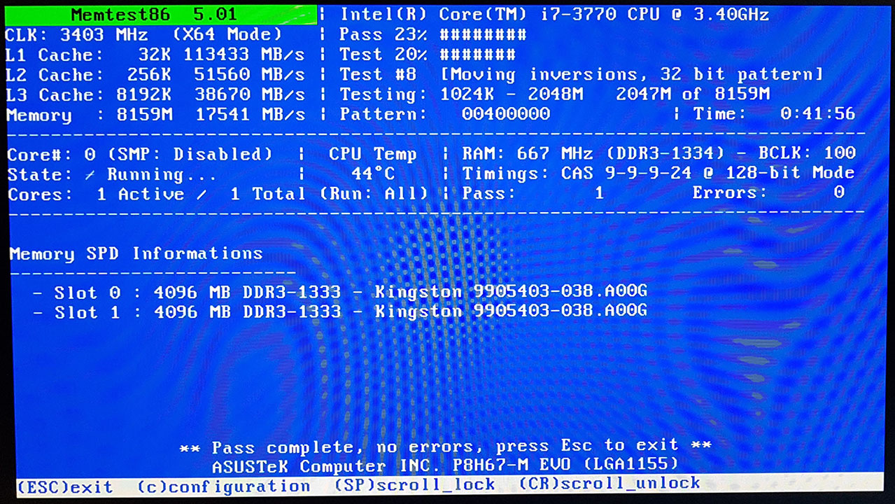Click the L1 Cache 32K row
This screenshot has height=504, width=895.
155,55
